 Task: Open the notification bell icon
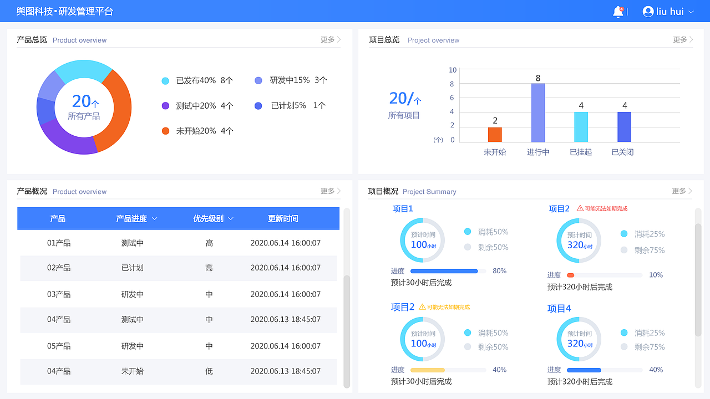[617, 11]
